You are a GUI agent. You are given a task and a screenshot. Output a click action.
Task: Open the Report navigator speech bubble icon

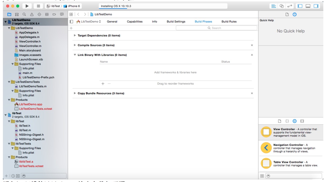pos(62,14)
